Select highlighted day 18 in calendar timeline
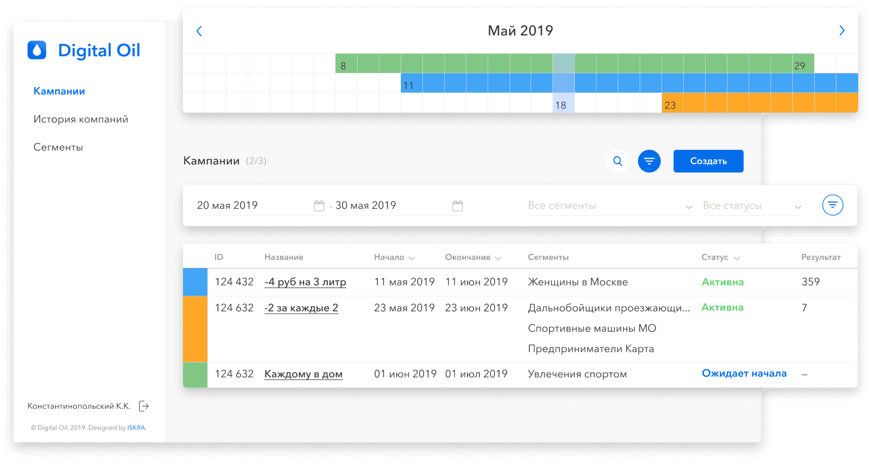Screen dimensions: 870x461 [x=563, y=104]
